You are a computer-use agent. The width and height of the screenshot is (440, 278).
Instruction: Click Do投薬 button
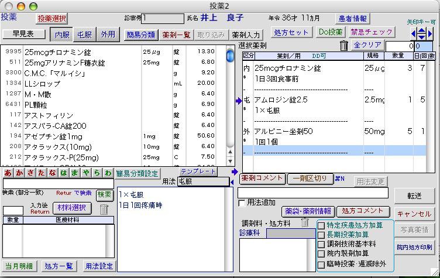pos(331,32)
